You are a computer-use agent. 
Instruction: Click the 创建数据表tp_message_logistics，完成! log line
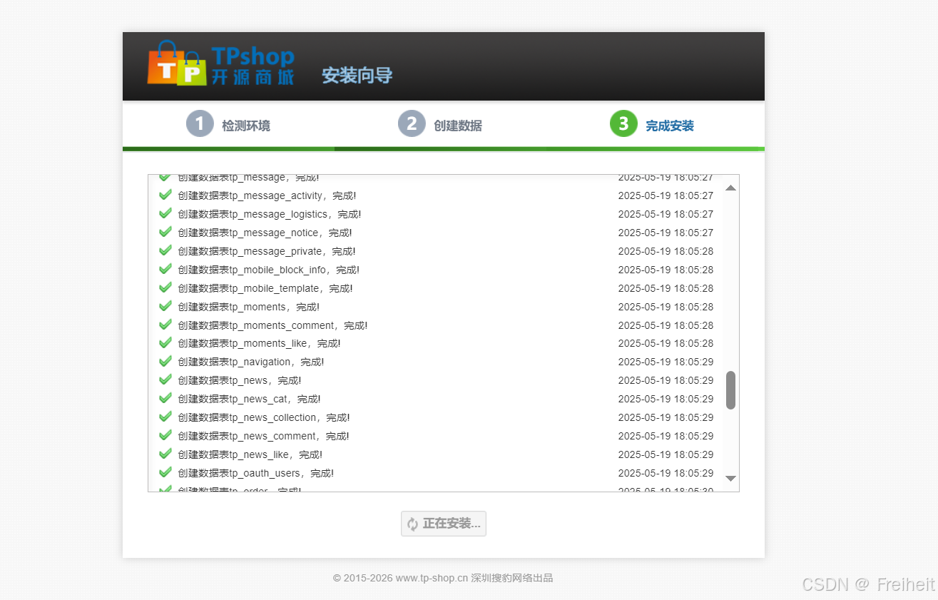pos(270,214)
